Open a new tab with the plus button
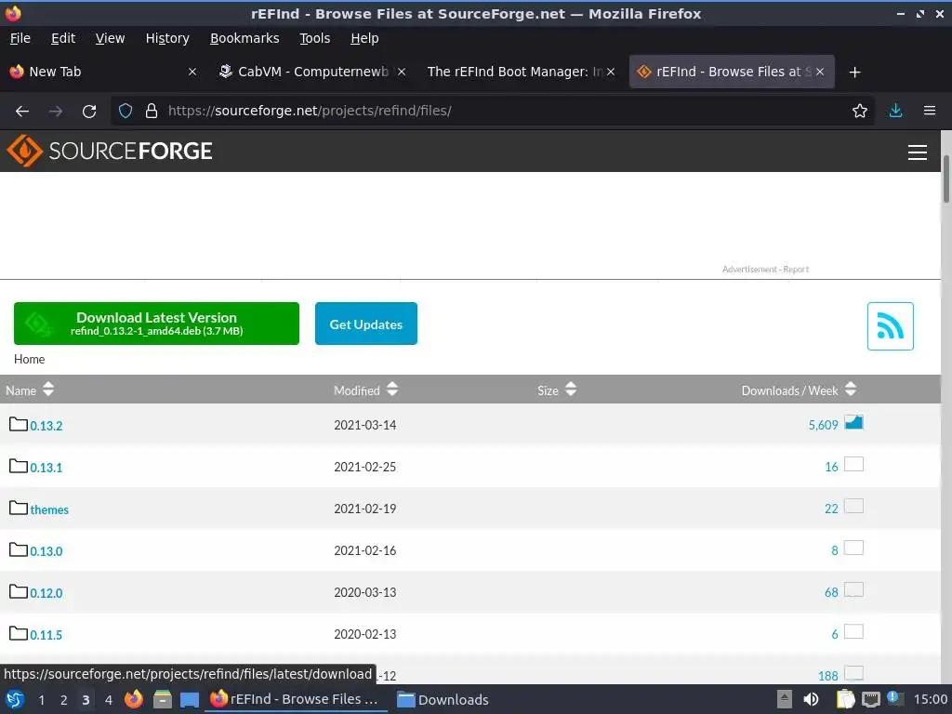This screenshot has width=952, height=714. click(x=855, y=73)
